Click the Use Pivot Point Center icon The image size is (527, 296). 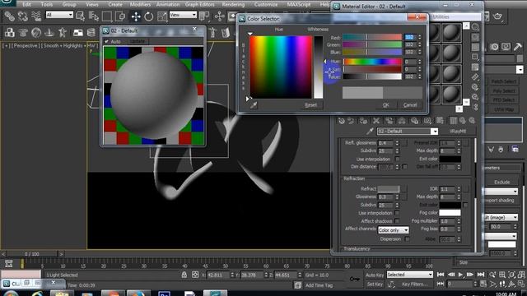(204, 16)
